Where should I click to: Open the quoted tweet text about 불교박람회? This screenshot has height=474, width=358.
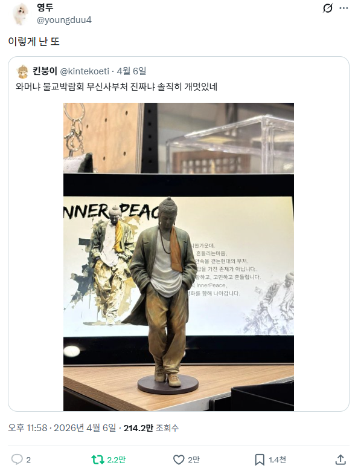point(117,87)
